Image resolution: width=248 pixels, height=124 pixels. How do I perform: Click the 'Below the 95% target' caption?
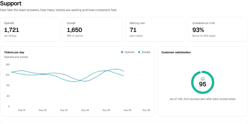204,36
